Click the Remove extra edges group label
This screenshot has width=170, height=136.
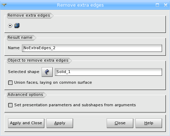29,16
